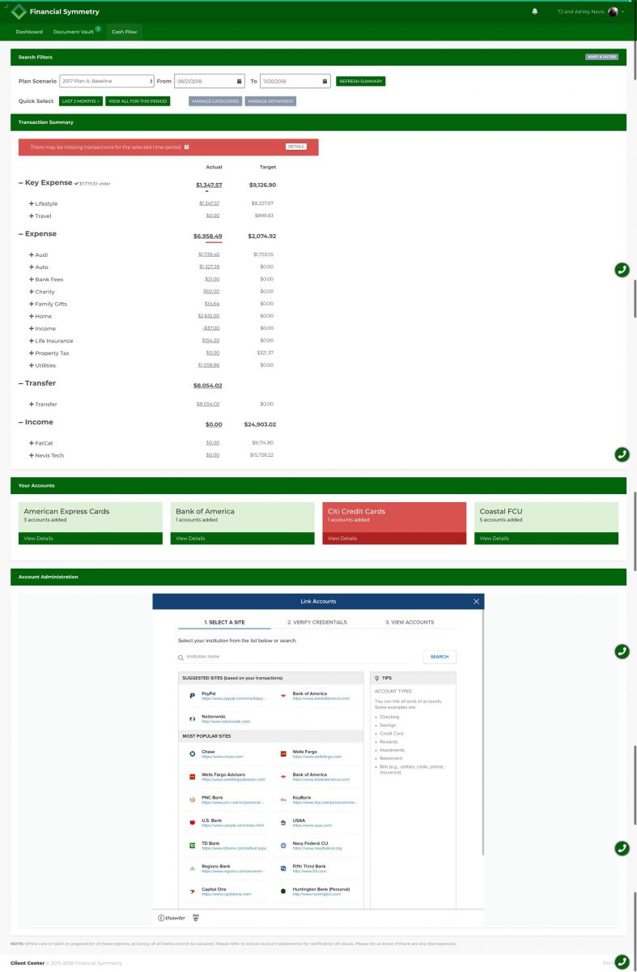Click the Capital One logo
This screenshot has width=637, height=972.
[191, 891]
